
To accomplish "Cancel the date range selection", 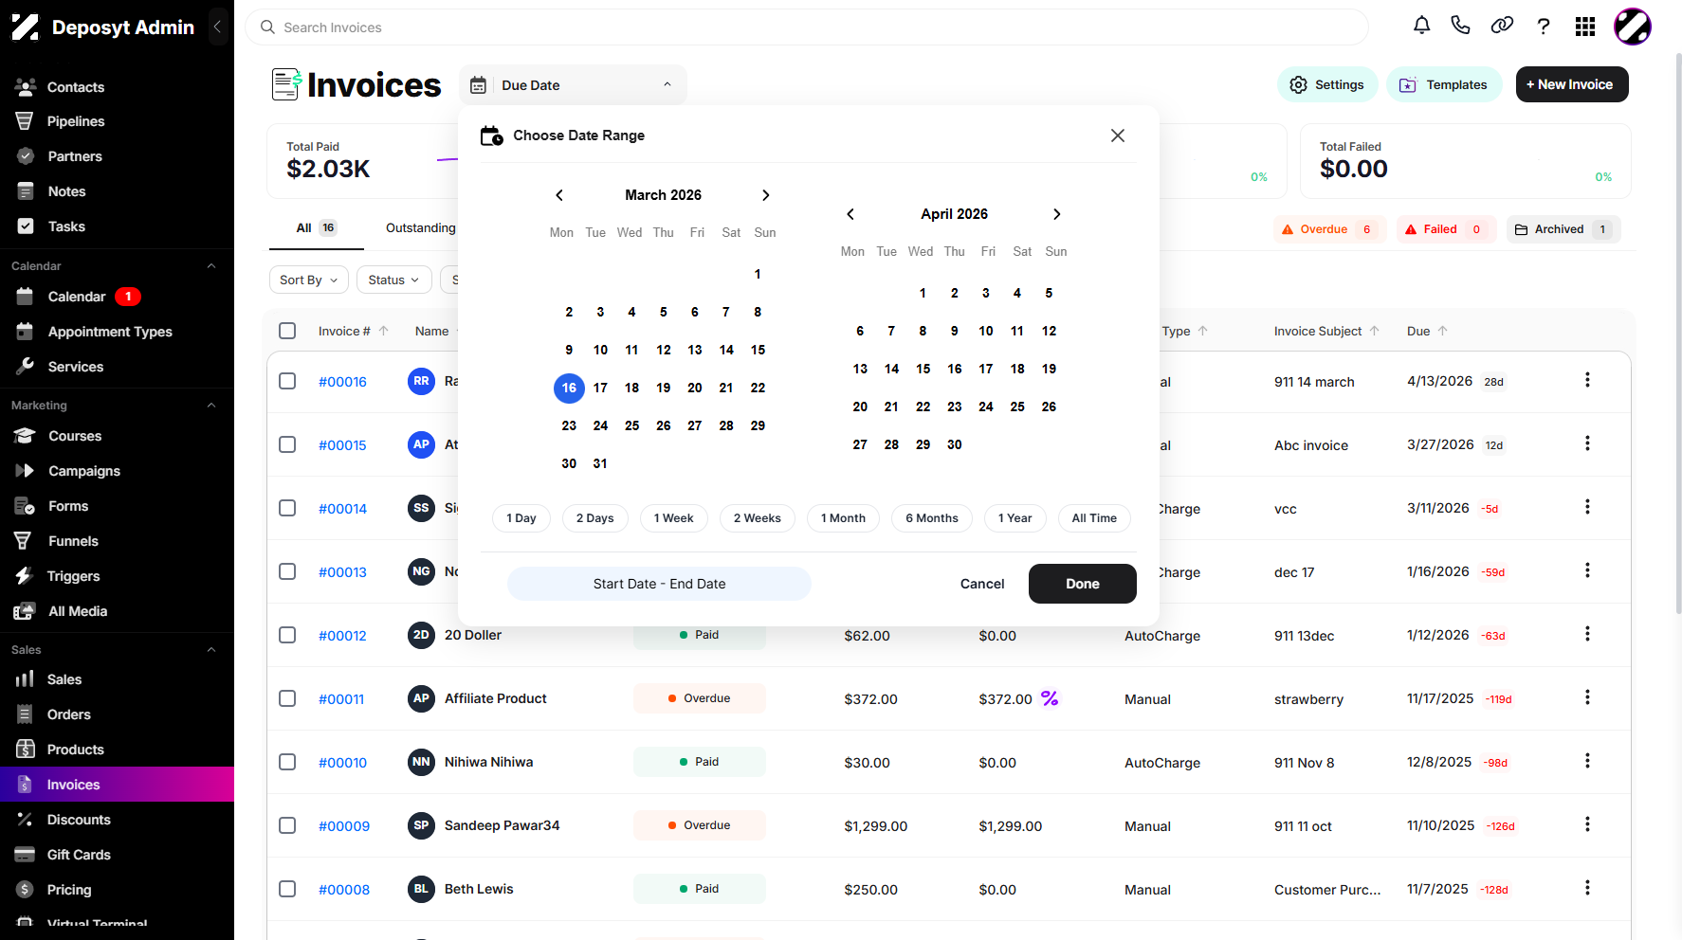I will (982, 584).
